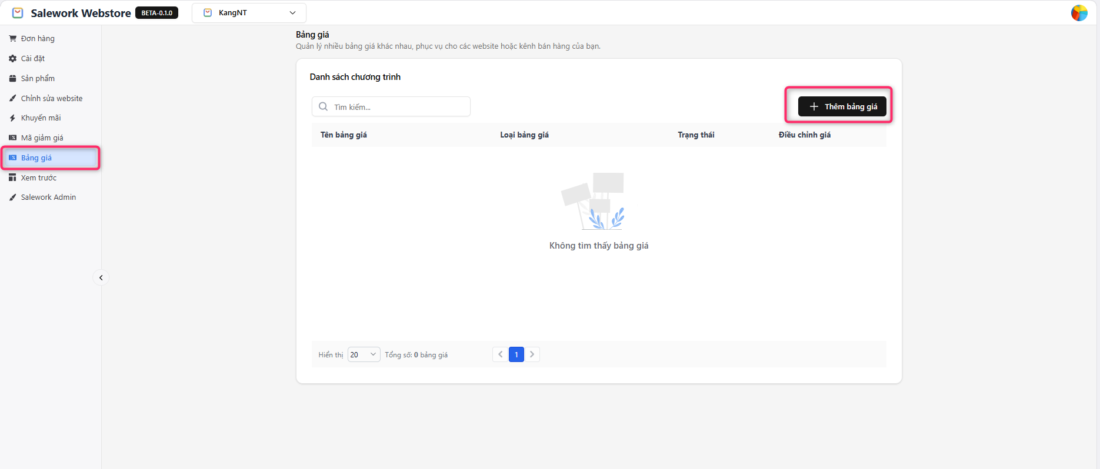Click the coupon icon beside Mã giảm giá
The width and height of the screenshot is (1100, 469).
(x=12, y=138)
